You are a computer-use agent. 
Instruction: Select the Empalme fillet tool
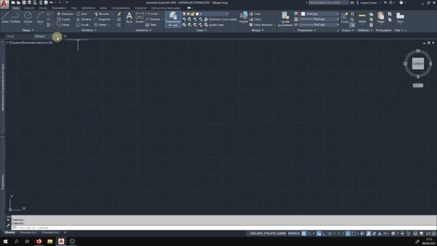point(102,19)
